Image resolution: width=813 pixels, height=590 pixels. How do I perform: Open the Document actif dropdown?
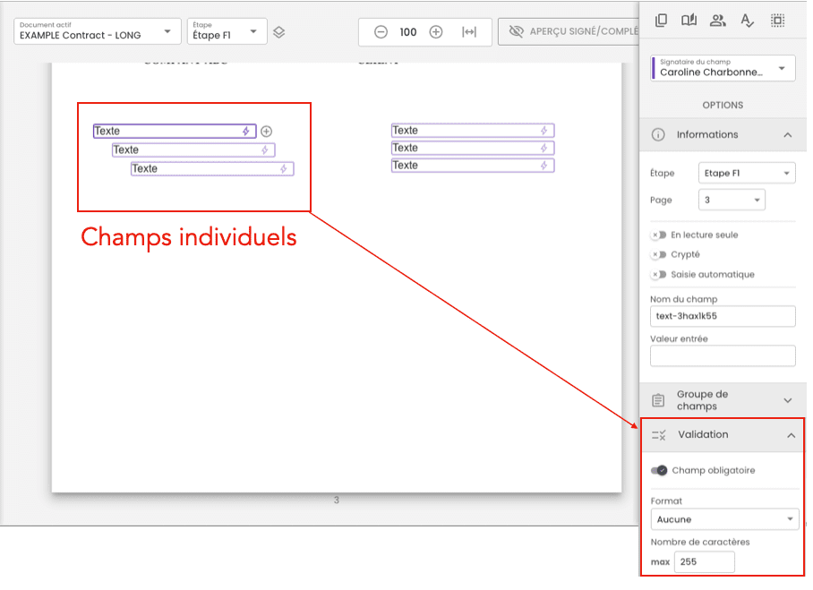click(97, 32)
